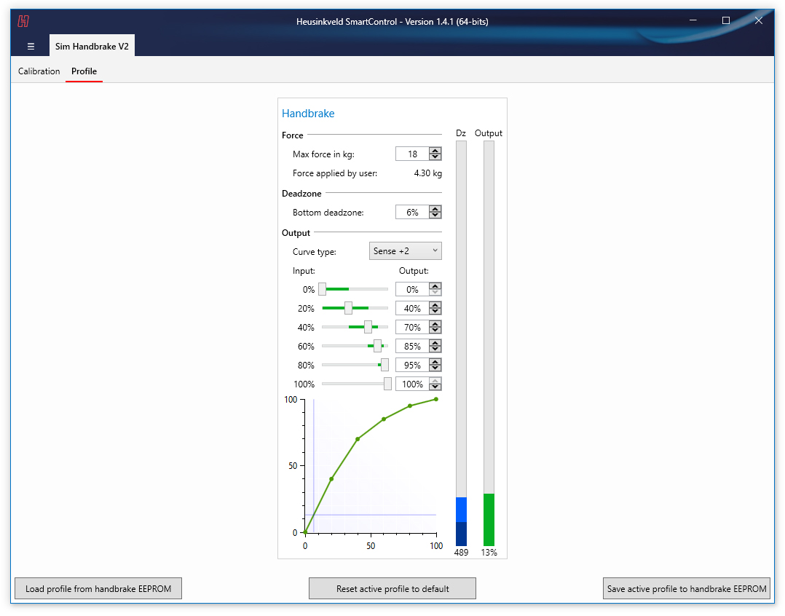The width and height of the screenshot is (785, 616).
Task: Increase output for 20% input
Action: (x=435, y=305)
